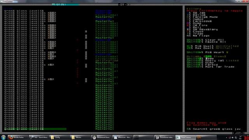Click the WellCrafted quality entry in item list

tap(107, 61)
